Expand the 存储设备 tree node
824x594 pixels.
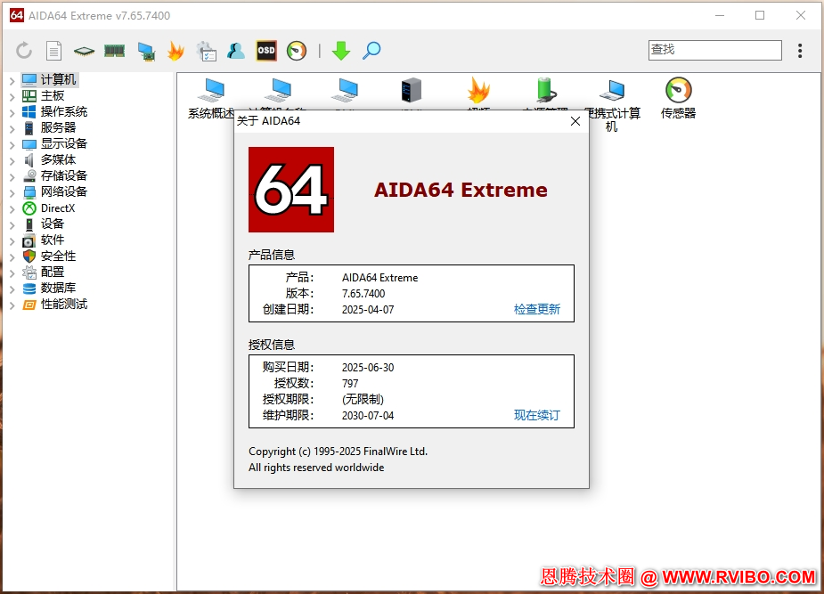pos(12,176)
